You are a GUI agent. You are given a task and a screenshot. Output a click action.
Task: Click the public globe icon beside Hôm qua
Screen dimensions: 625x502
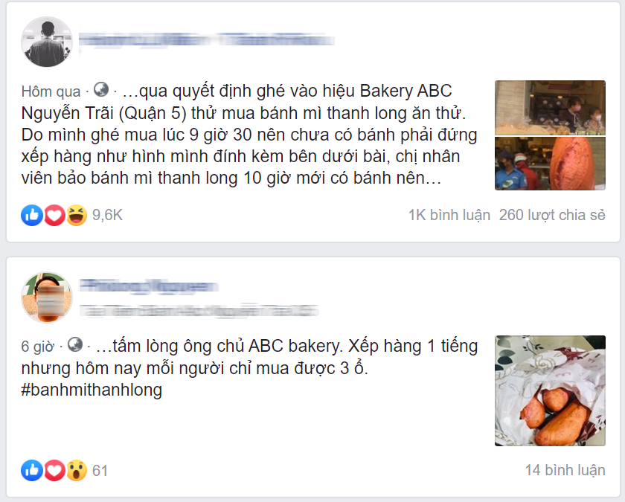coord(101,90)
